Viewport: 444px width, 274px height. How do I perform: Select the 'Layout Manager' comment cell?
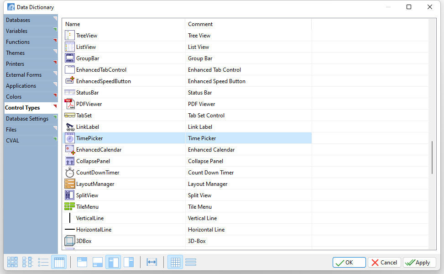click(x=248, y=184)
